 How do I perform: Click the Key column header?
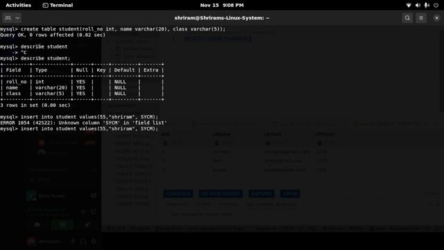point(101,70)
